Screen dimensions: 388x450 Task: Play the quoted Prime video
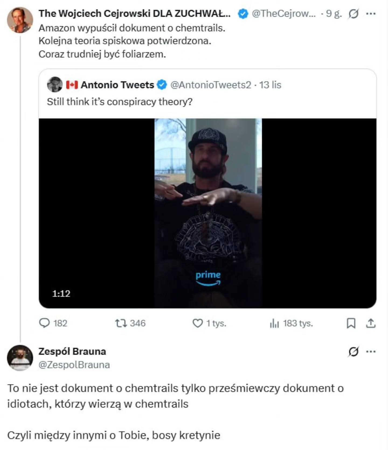click(x=207, y=213)
